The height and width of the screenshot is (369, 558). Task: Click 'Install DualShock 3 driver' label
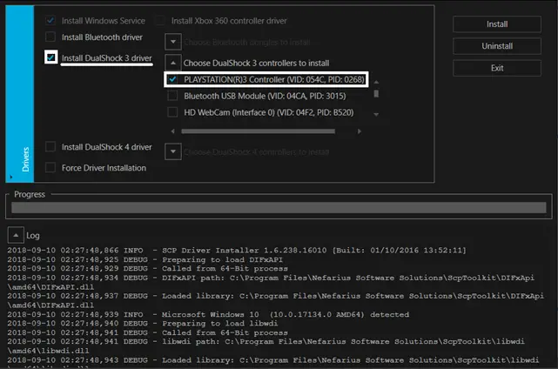107,58
